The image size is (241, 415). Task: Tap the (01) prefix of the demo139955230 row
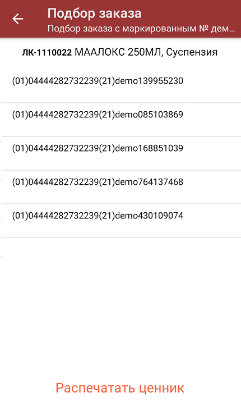tap(20, 81)
